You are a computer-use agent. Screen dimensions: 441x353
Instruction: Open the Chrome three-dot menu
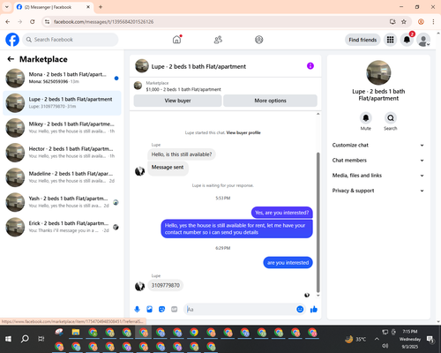pyautogui.click(x=433, y=22)
